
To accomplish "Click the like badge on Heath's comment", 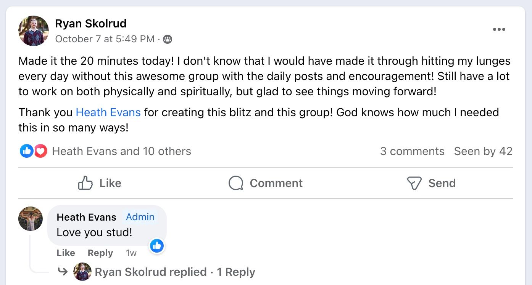I will [157, 246].
